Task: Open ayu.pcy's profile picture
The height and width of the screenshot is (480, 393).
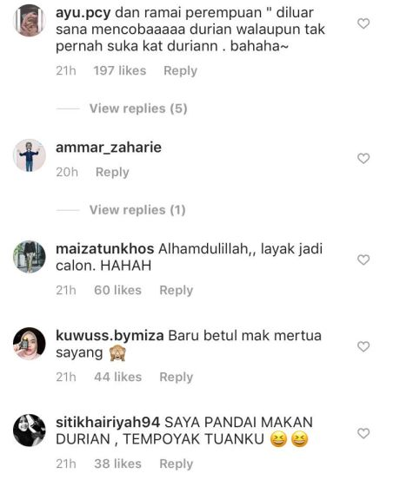Action: click(30, 20)
